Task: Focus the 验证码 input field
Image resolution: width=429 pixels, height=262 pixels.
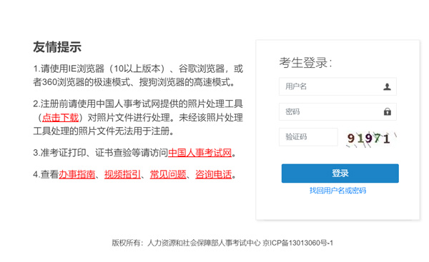Action: point(308,137)
